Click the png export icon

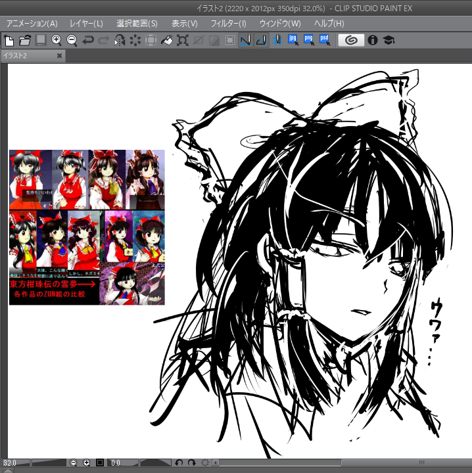point(309,40)
